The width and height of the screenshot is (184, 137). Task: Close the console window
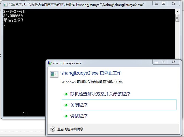(174, 3)
